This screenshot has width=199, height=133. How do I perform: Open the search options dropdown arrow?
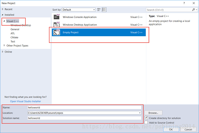[197, 10]
